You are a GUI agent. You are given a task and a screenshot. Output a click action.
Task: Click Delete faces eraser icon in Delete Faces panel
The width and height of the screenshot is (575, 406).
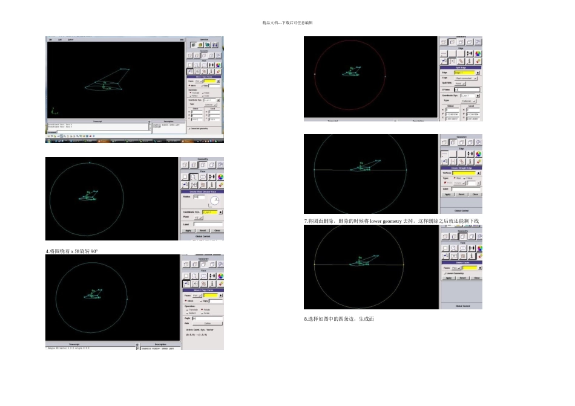coord(479,256)
